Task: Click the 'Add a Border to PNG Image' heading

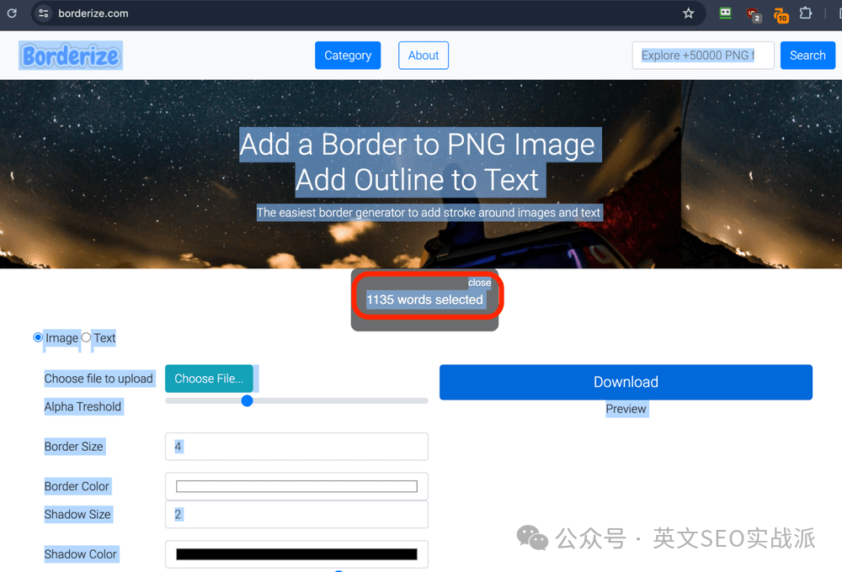Action: [418, 145]
